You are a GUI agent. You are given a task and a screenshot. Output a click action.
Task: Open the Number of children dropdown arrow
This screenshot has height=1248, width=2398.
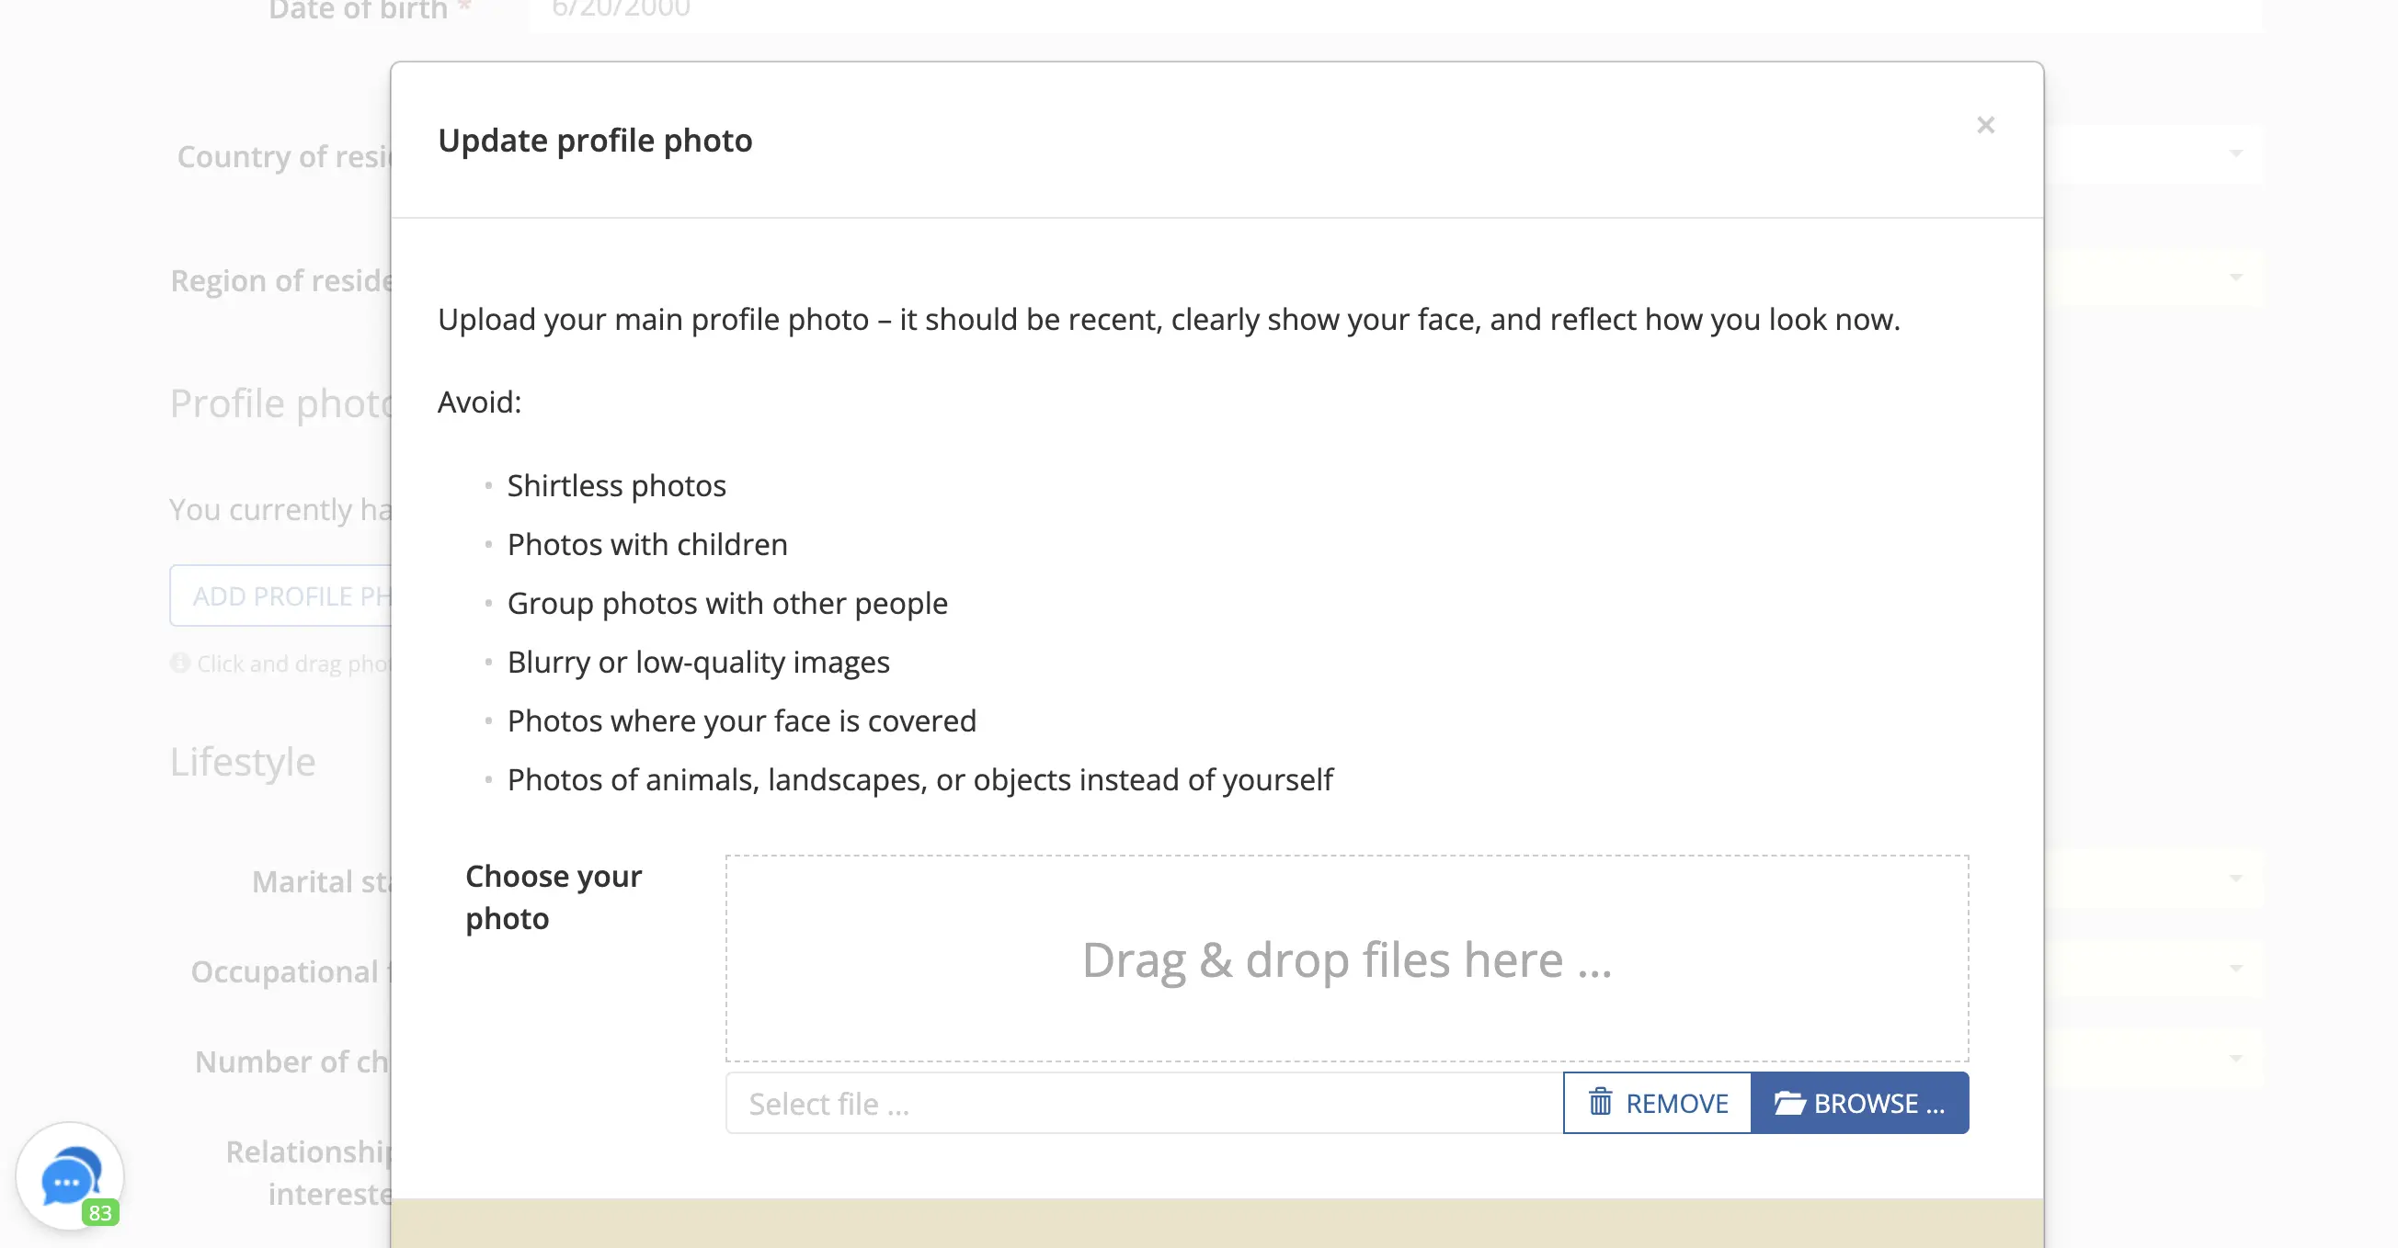click(2235, 1059)
